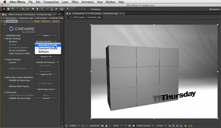The image size is (221, 128).
Task: Click the Reset link for CINEWARE
Action: tap(37, 21)
